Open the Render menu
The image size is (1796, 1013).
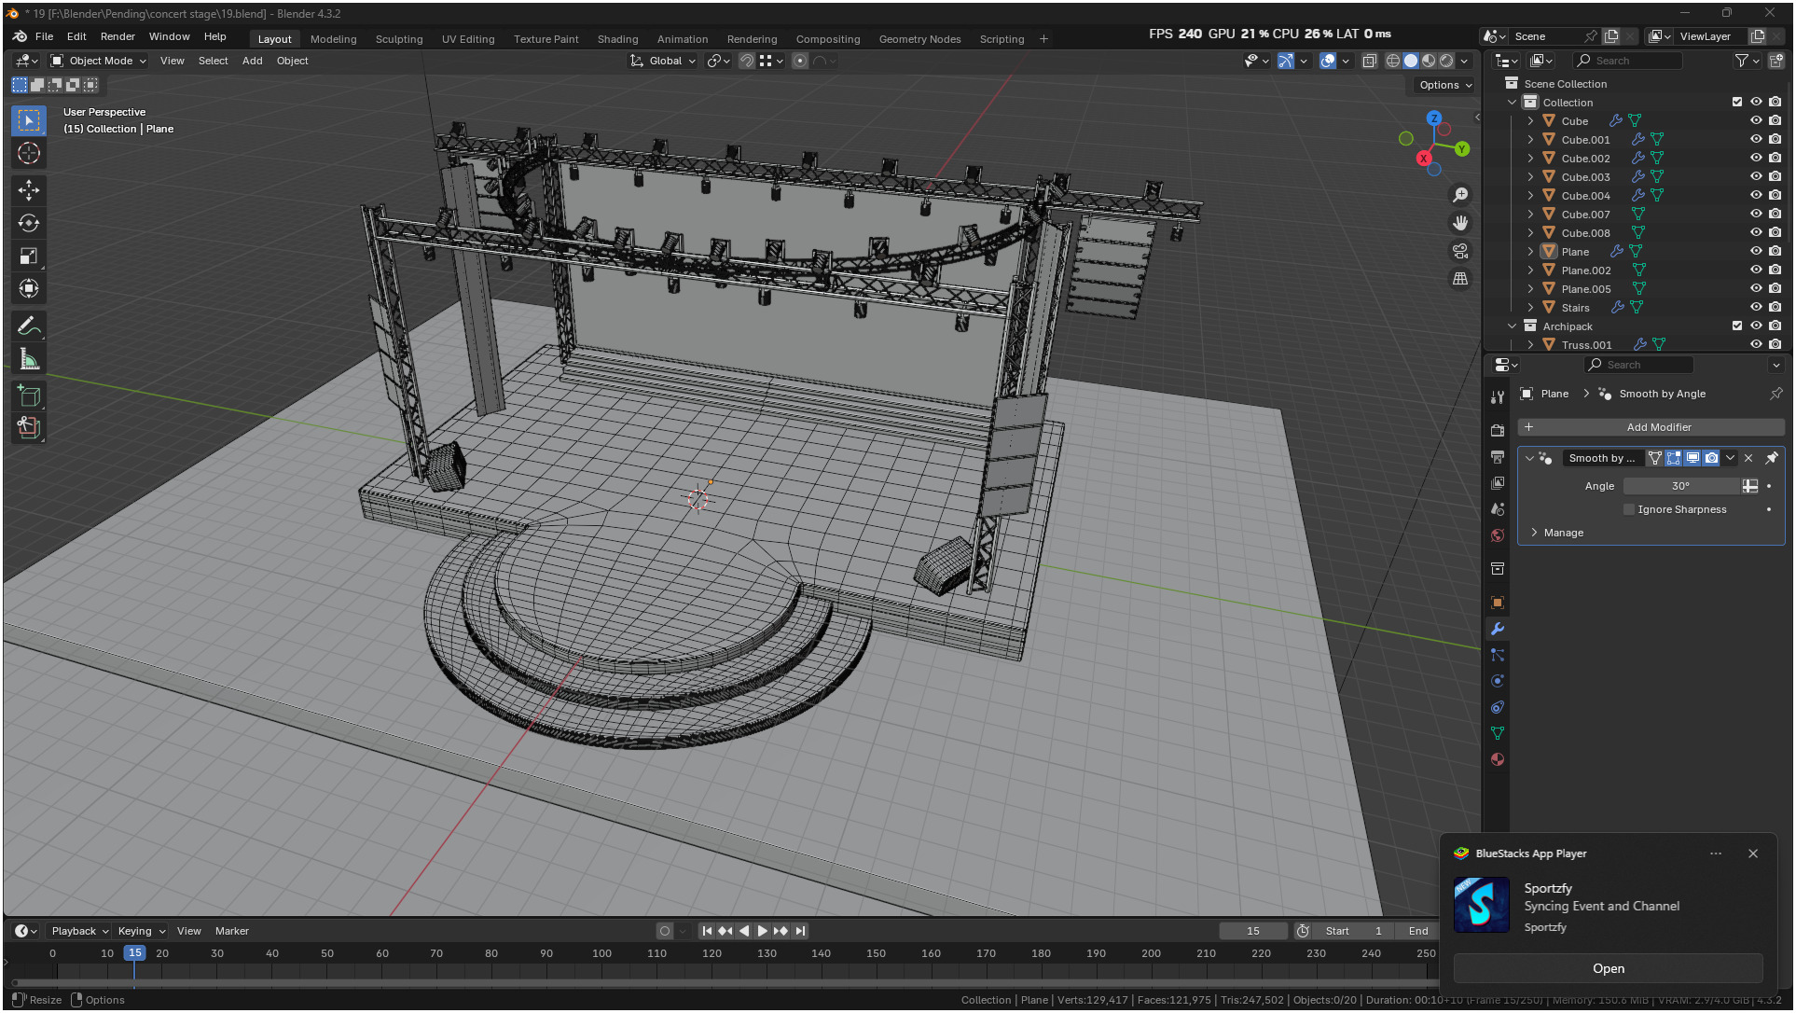coord(117,36)
